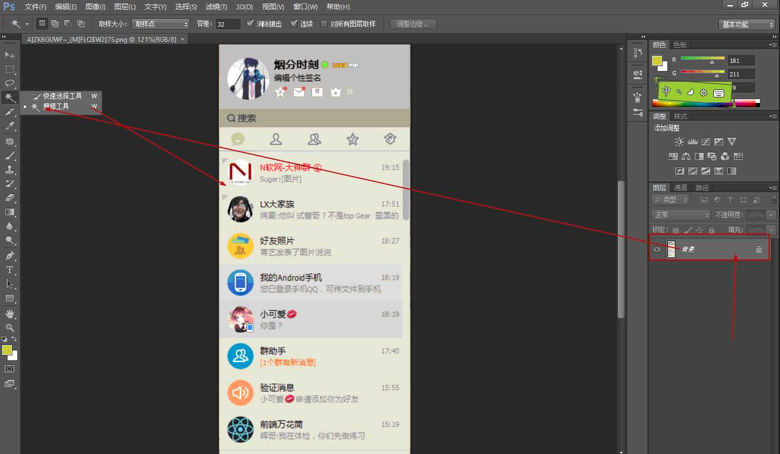Select the Rectangle shape tool

[10, 298]
